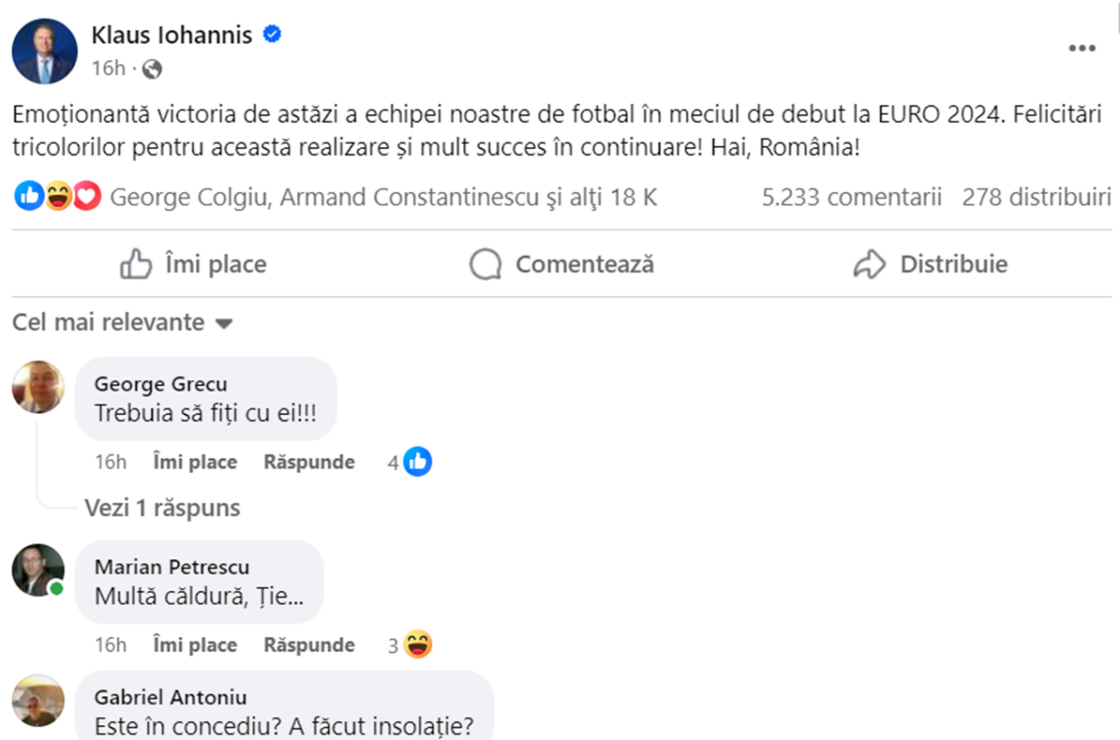Viewport: 1120px width, 740px height.
Task: Click the Distribuie share button
Action: click(x=931, y=265)
